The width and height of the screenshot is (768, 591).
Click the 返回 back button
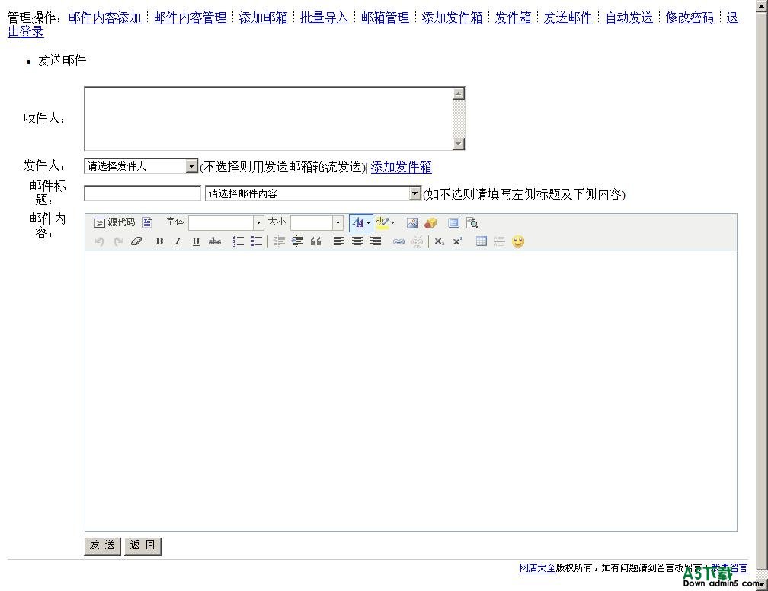tap(142, 545)
